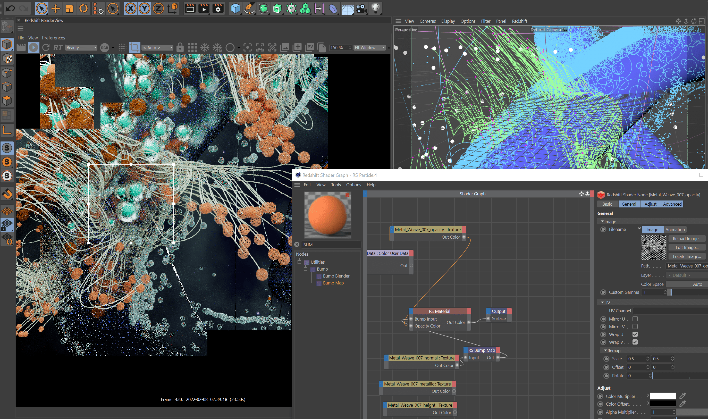Image resolution: width=708 pixels, height=419 pixels.
Task: Collapse the Remap section
Action: (x=605, y=350)
